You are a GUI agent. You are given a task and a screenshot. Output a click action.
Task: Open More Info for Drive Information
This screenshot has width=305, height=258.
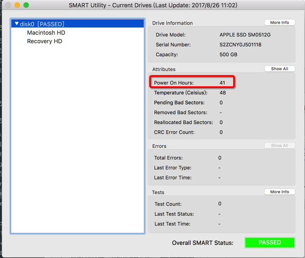pyautogui.click(x=279, y=22)
